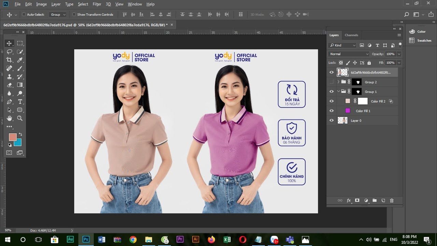Select the Rectangular Marquee tool
Image resolution: width=437 pixels, height=246 pixels.
click(20, 43)
